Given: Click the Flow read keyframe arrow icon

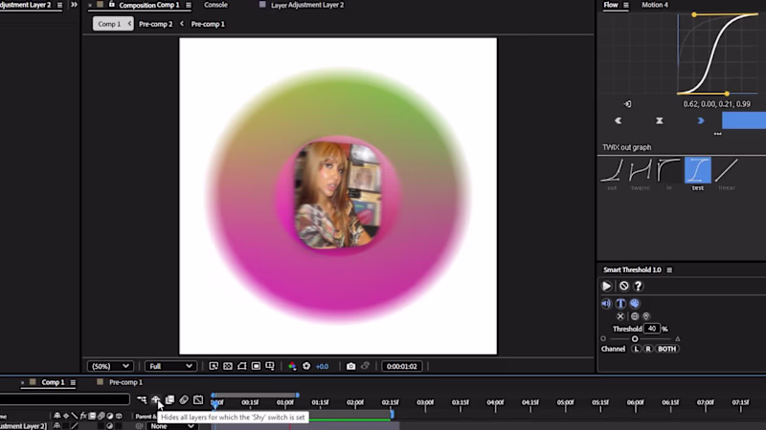Looking at the screenshot, I should point(627,104).
